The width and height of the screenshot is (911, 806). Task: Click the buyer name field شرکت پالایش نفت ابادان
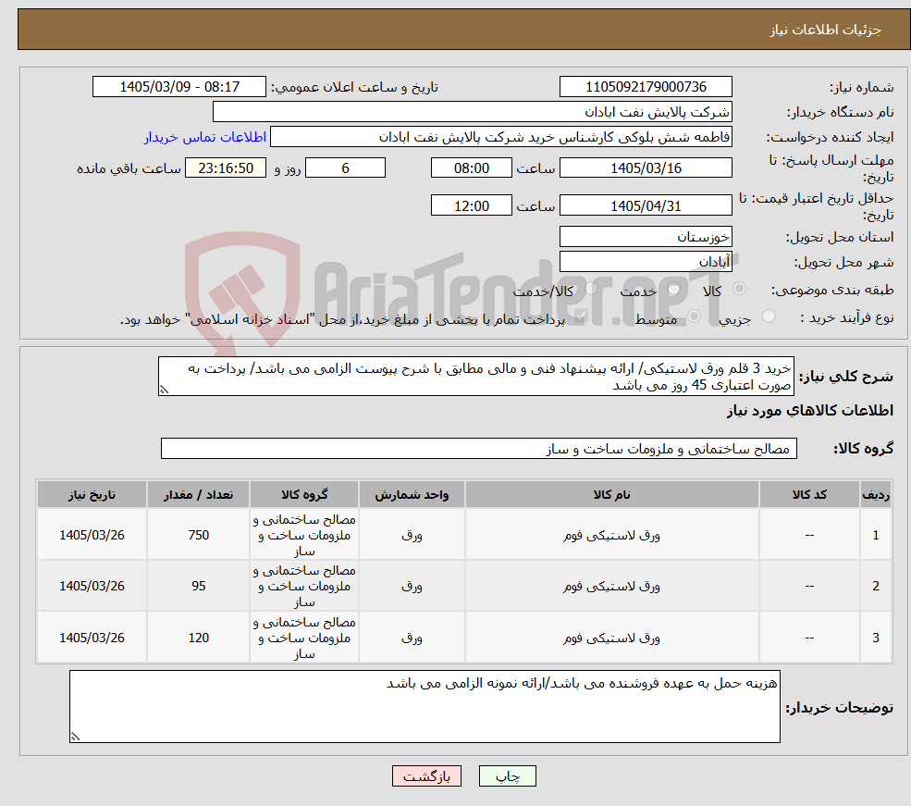tap(473, 112)
